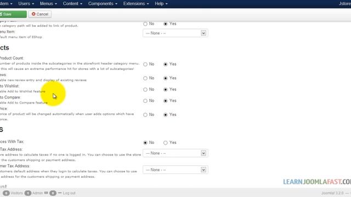Viewport: 351px width, 197px height.
Task: Open the Help menu
Action: [161, 4]
